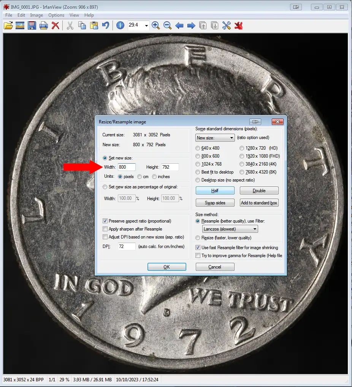352x387 pixels.
Task: Save image with the floppy disk icon
Action: coord(32,25)
